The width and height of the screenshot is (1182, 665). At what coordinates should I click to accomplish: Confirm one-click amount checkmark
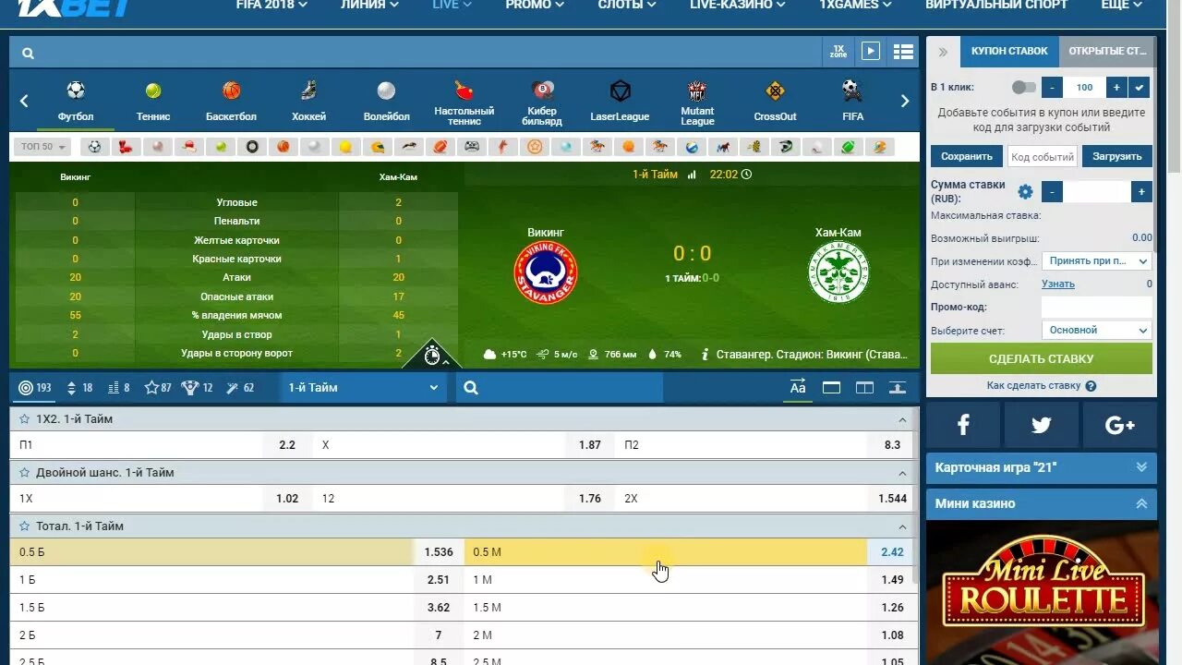pos(1140,88)
